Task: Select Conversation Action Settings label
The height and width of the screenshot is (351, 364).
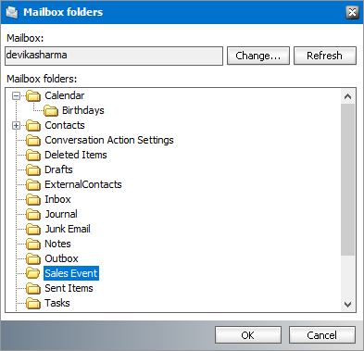Action: pos(109,140)
